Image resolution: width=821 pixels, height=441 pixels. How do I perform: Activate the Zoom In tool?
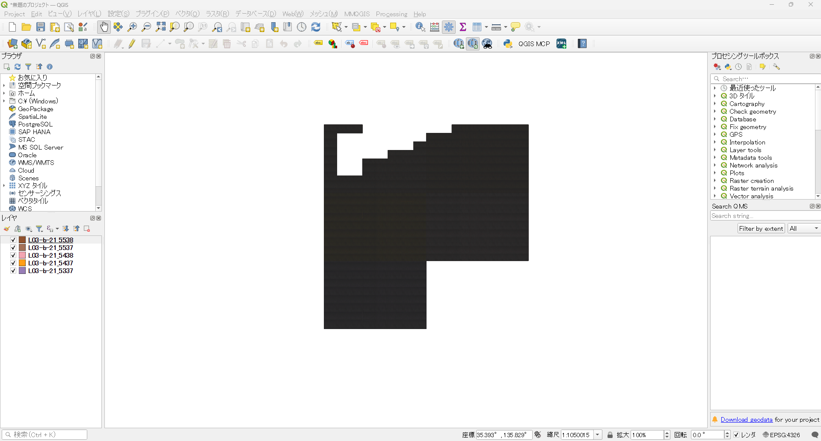pos(132,26)
